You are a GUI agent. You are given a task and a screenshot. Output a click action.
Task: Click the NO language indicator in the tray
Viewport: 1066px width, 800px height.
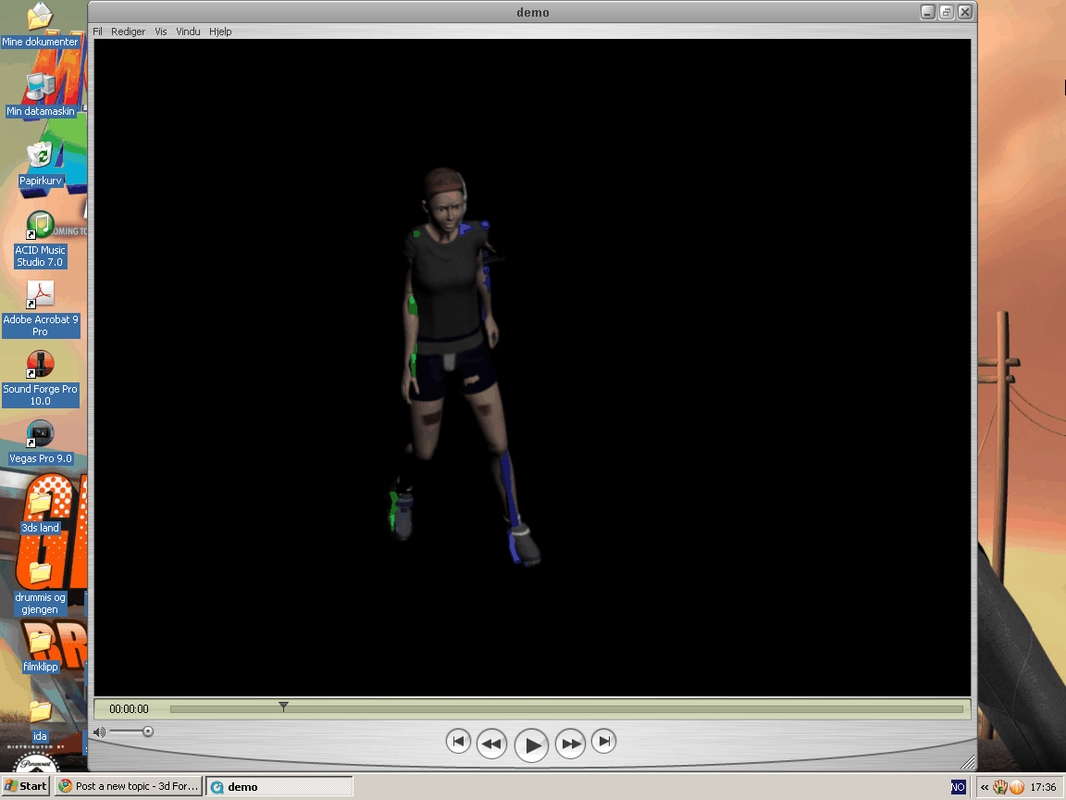[958, 787]
